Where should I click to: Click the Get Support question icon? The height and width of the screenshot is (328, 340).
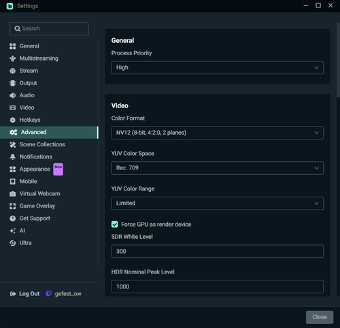(13, 218)
